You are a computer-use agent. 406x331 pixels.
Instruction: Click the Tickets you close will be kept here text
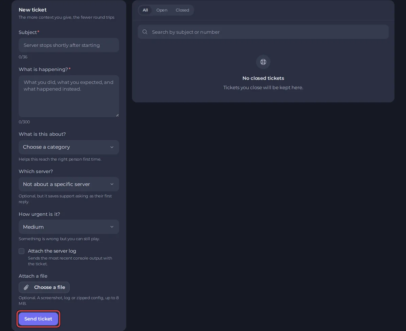263,88
